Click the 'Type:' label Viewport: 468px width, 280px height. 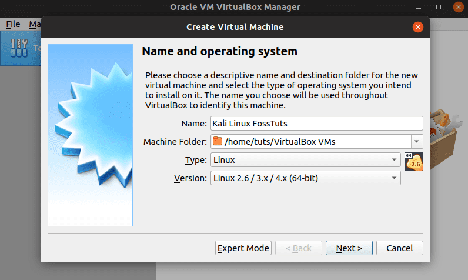(196, 160)
